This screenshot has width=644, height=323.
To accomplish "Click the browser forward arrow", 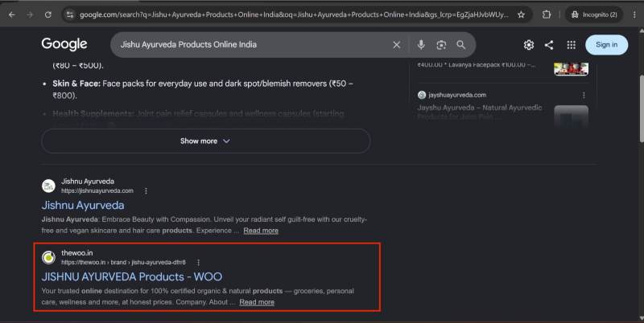I will click(x=30, y=14).
